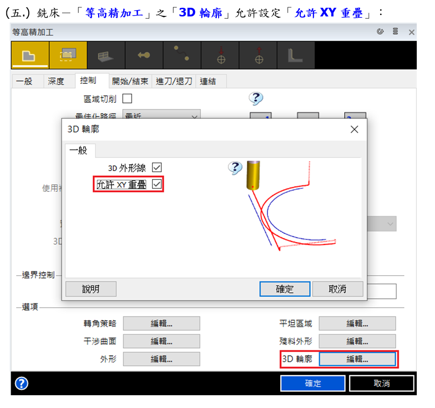Select the L-shaped profile icon
Viewport: 435px width, 408px height.
coord(296,55)
